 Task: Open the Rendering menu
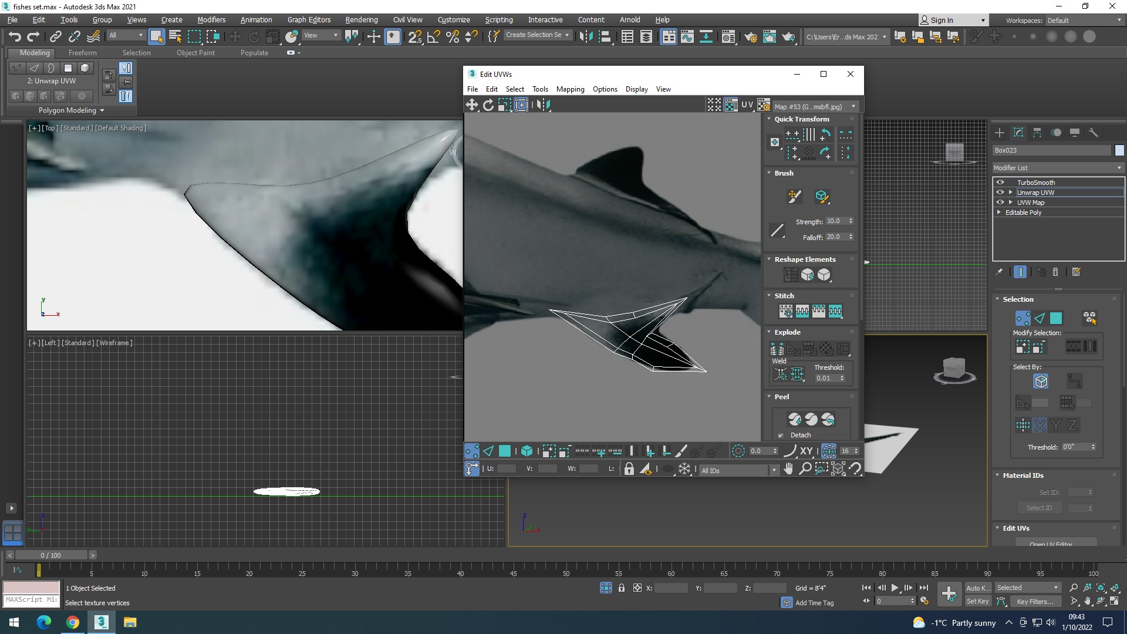pyautogui.click(x=362, y=20)
